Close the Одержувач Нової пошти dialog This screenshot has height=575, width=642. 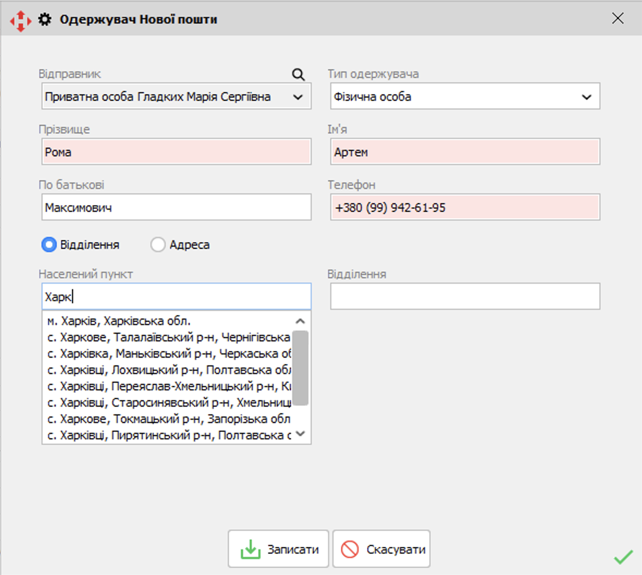click(617, 19)
